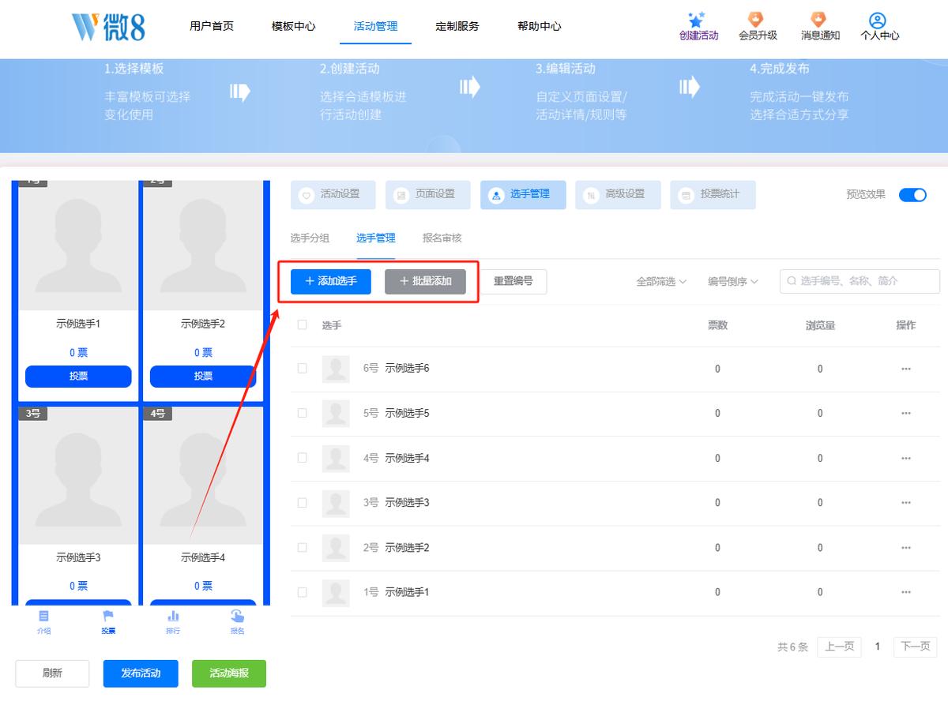Focus the 选手编号、名称、简介 search field
The height and width of the screenshot is (705, 948).
[x=860, y=281]
